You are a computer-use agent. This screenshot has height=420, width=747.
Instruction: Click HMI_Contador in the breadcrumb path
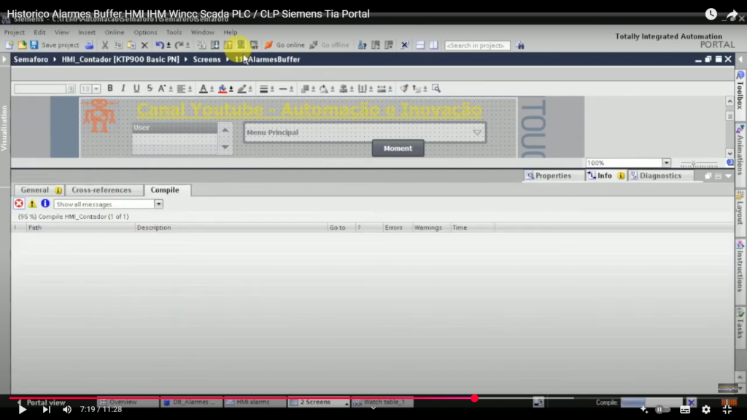(120, 60)
